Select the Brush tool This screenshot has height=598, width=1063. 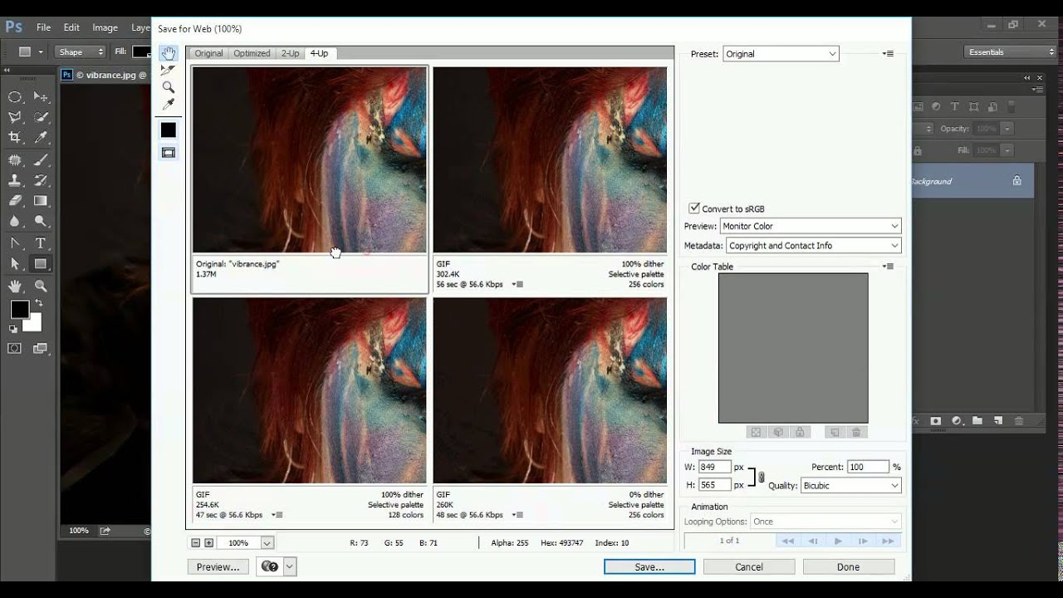tap(40, 159)
